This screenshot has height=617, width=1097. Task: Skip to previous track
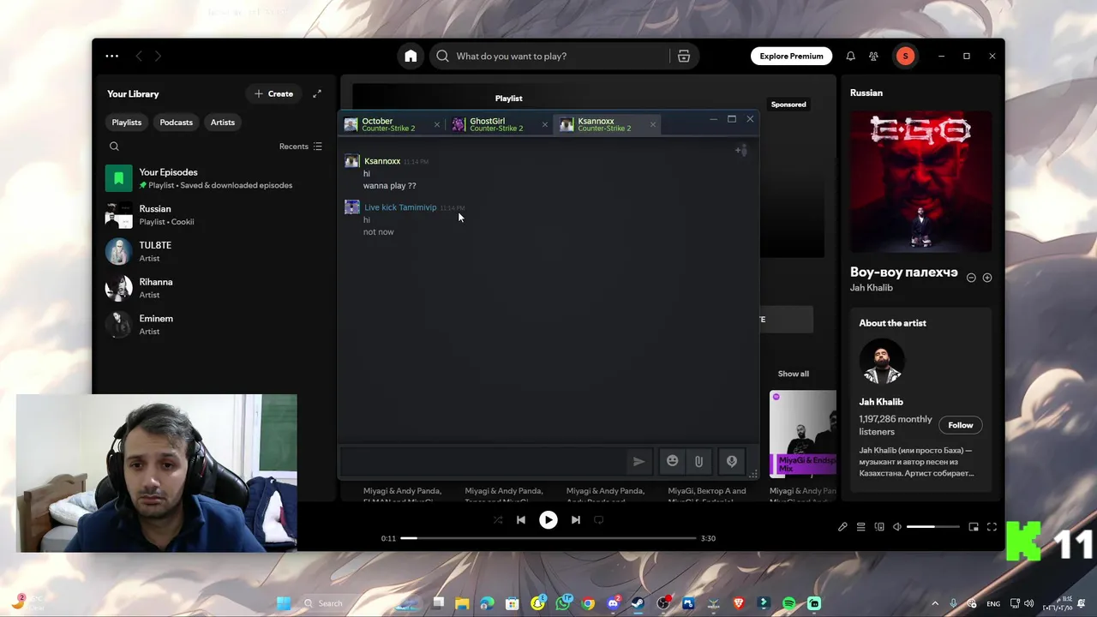[x=521, y=519]
